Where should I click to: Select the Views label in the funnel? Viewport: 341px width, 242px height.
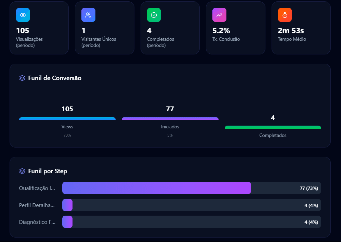[x=67, y=127]
